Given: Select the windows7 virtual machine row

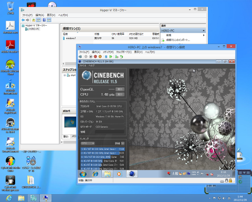Looking at the screenshot, I should 111,38.
